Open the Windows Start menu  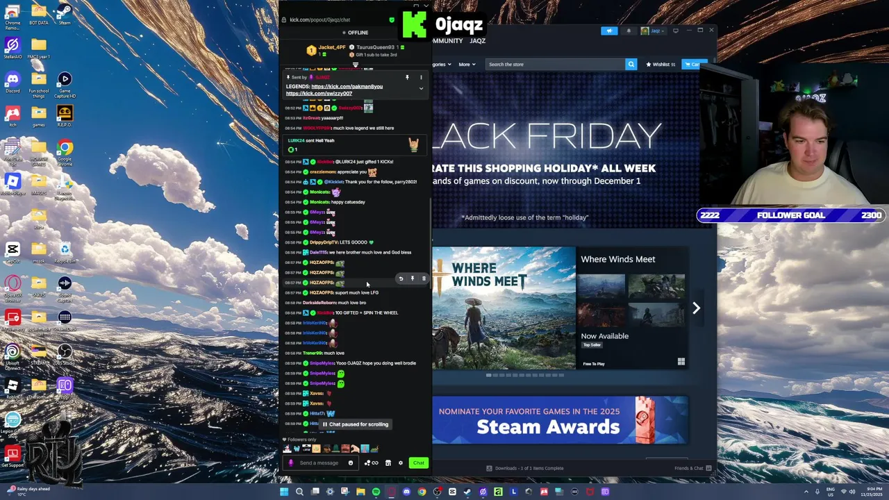[284, 492]
